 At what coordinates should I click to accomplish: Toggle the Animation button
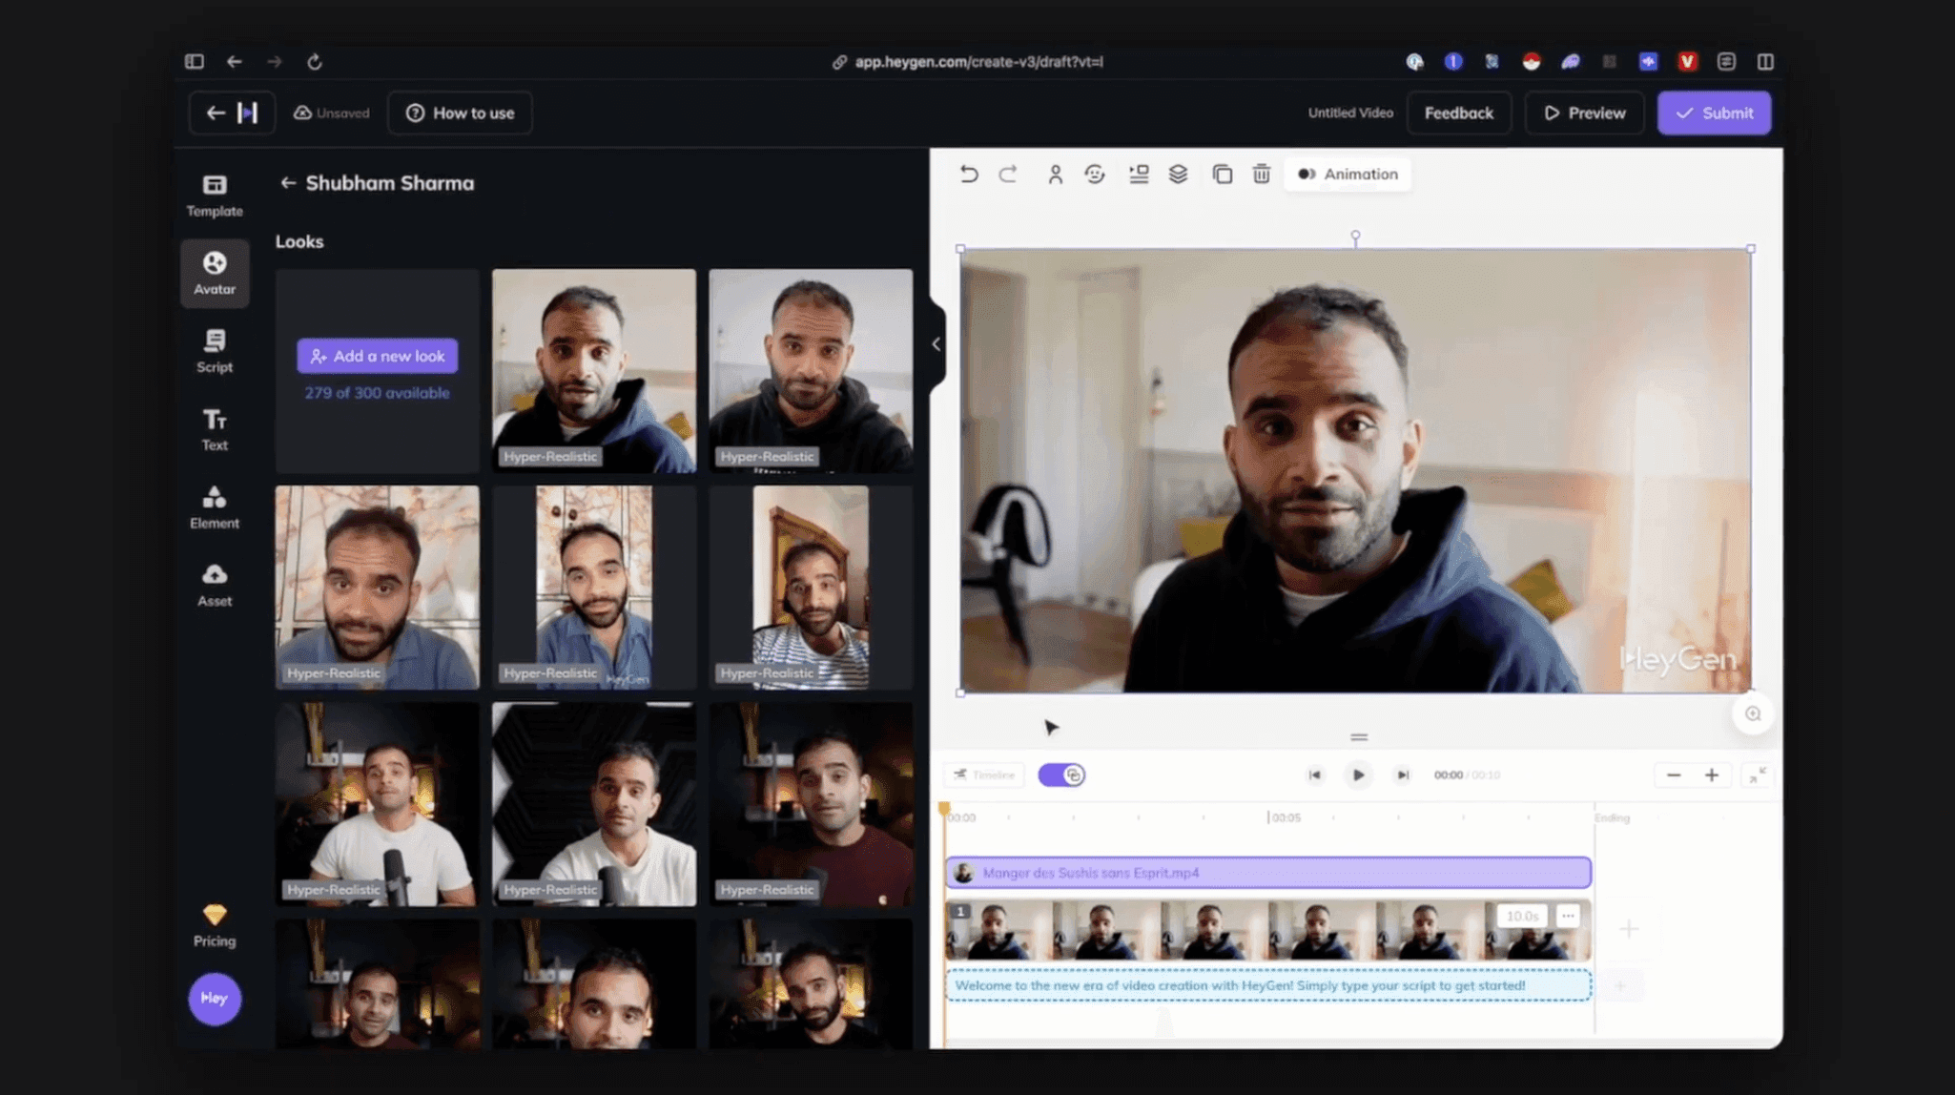coord(1348,174)
